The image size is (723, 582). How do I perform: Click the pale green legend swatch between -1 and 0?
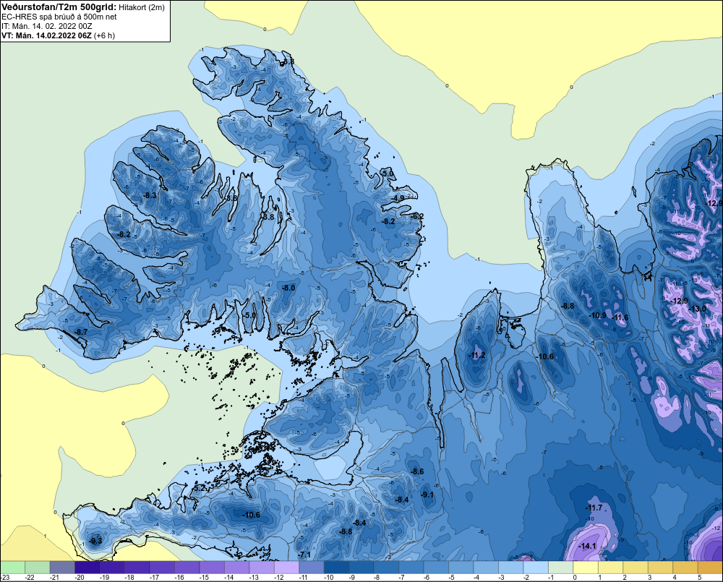coord(560,567)
